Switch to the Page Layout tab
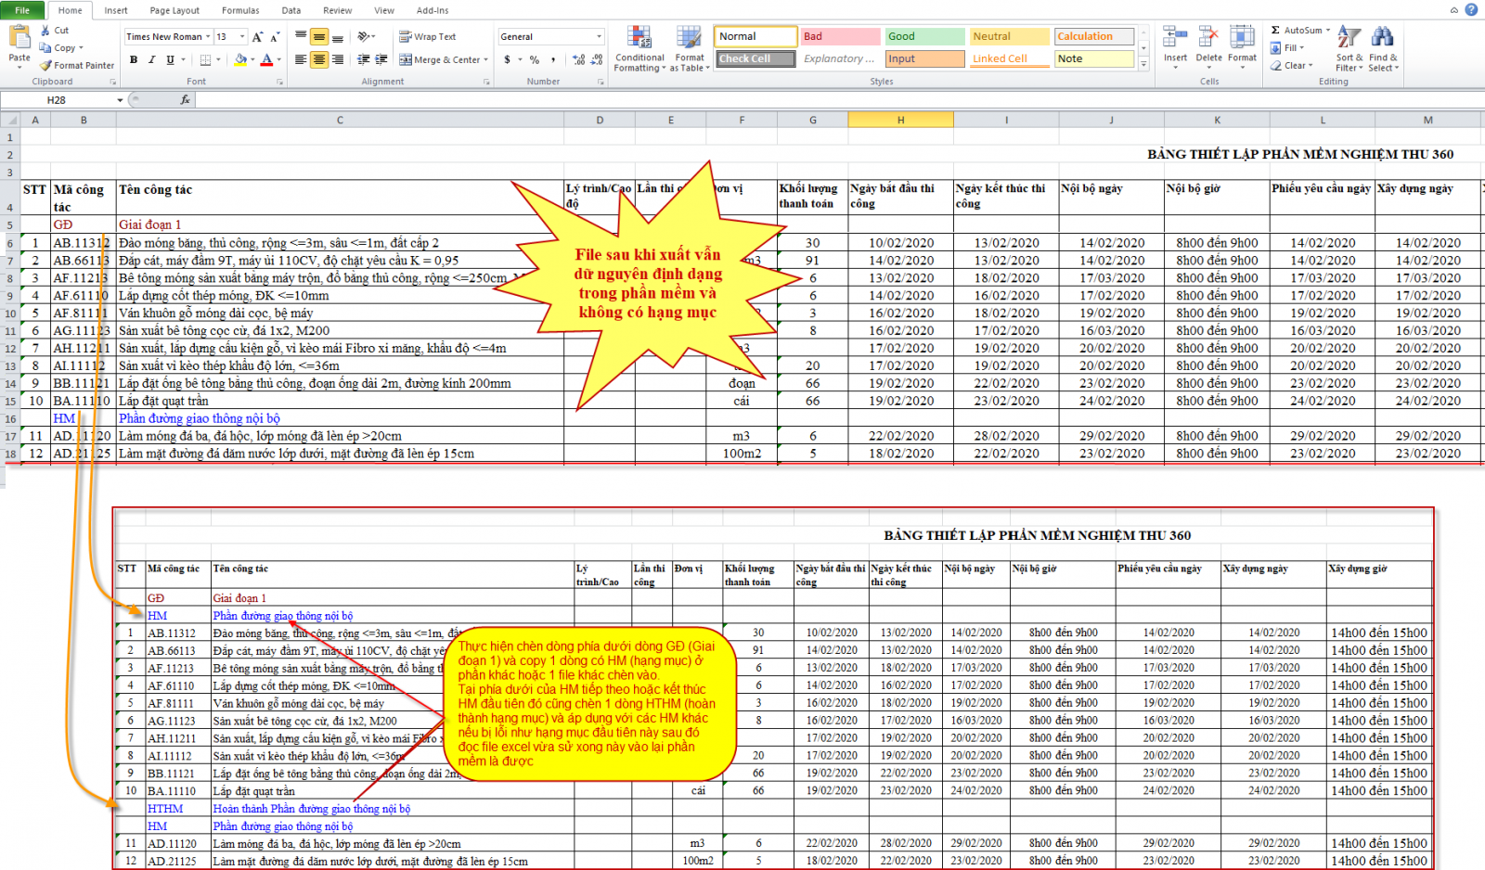This screenshot has width=1485, height=870. (x=174, y=10)
